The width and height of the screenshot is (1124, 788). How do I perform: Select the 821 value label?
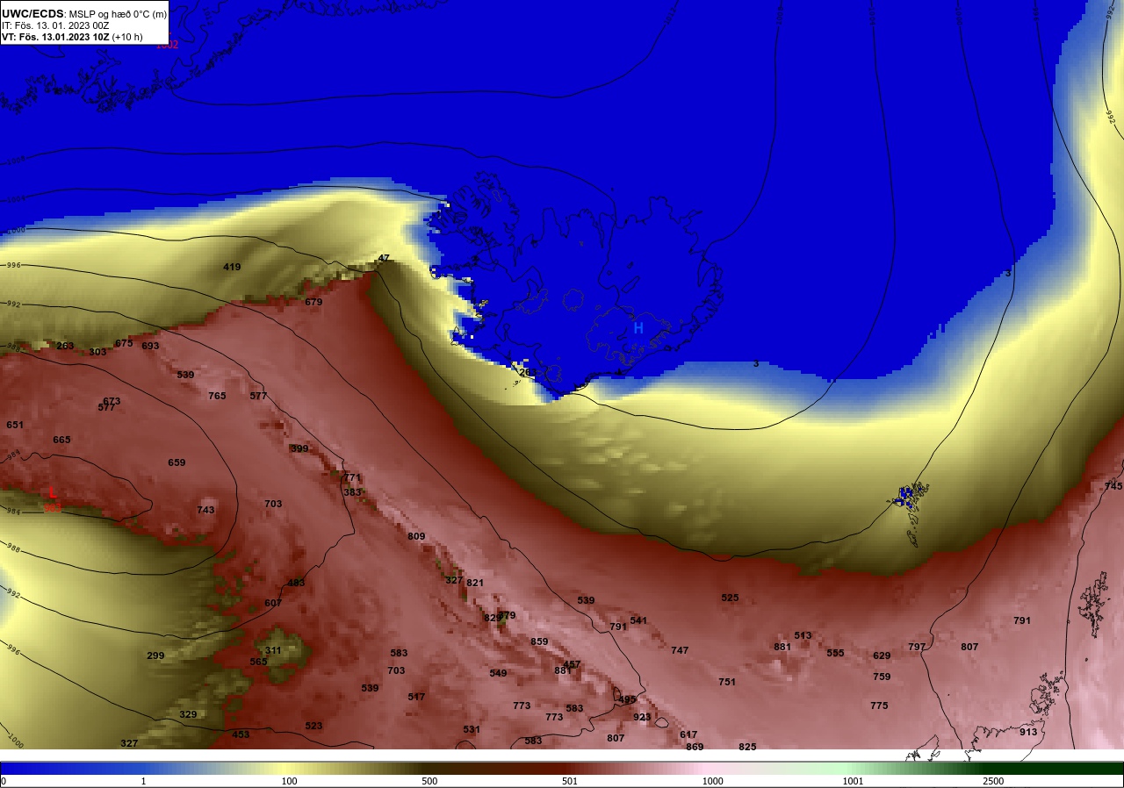(x=475, y=583)
